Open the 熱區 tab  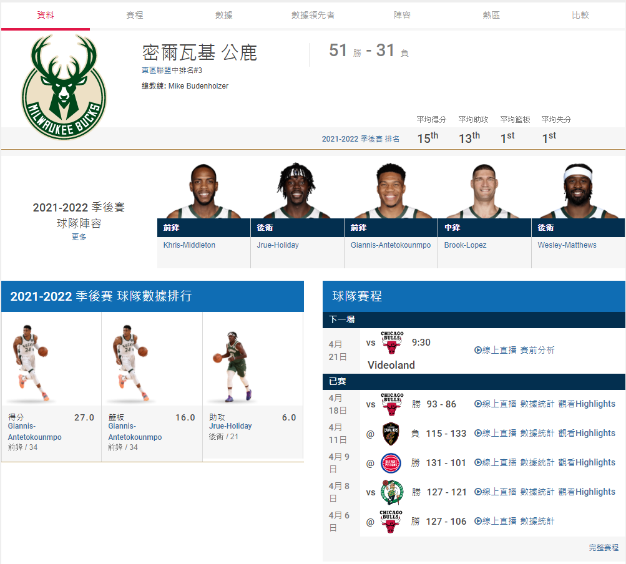pos(491,15)
